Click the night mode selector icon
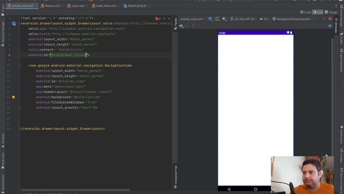This screenshot has height=194, width=344. (224, 19)
